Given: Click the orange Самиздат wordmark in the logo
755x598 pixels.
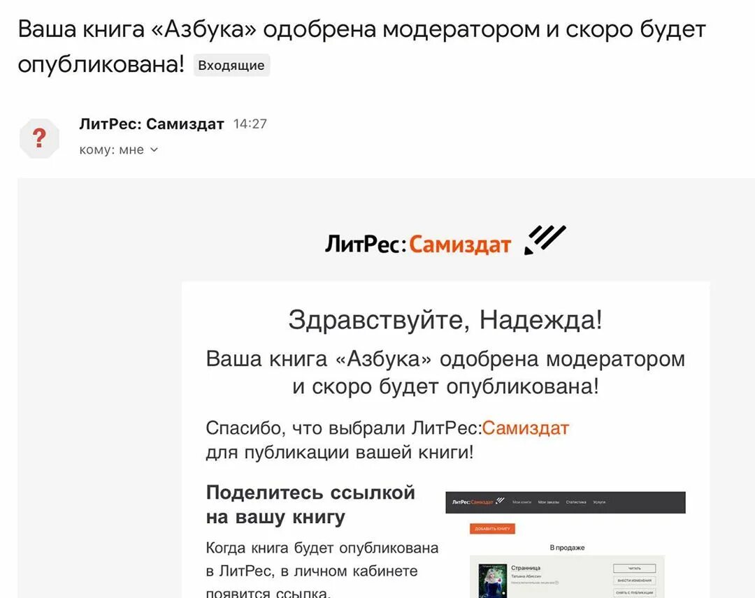Looking at the screenshot, I should tap(461, 244).
